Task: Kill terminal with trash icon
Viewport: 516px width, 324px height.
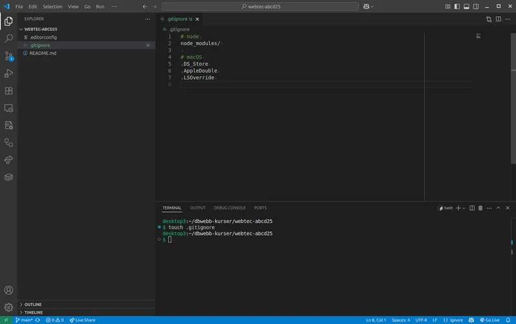Action: pos(481,208)
